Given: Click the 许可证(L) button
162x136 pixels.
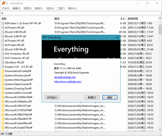Looking at the screenshot, I should (x=52, y=97).
